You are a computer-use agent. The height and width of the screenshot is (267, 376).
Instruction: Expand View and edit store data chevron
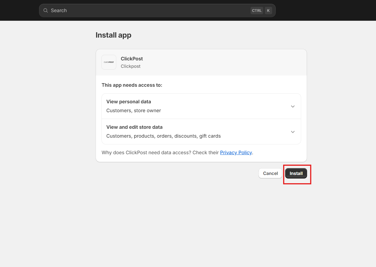[x=293, y=132]
